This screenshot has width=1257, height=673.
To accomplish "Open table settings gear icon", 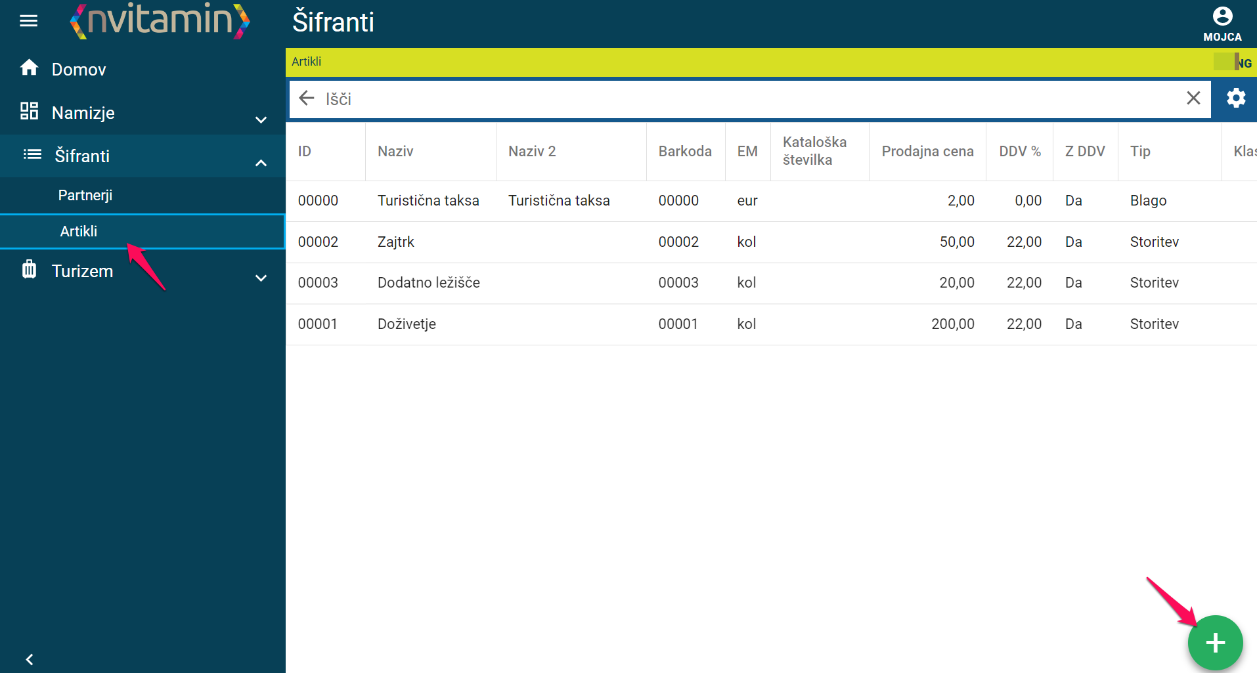I will pyautogui.click(x=1235, y=98).
